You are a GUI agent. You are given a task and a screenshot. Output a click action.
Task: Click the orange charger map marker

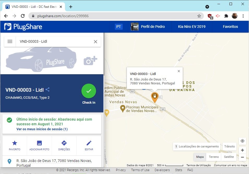coord(155,97)
